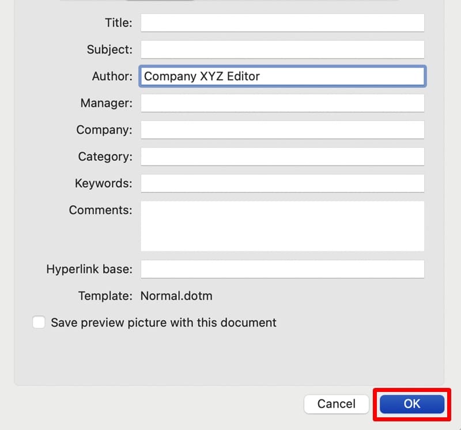Click the Manager label

point(106,103)
